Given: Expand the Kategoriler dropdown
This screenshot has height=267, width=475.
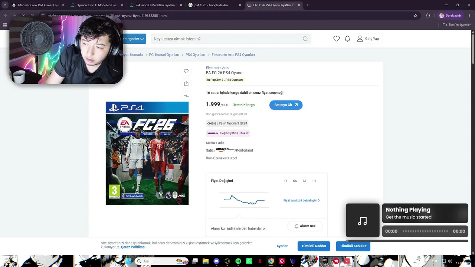Looking at the screenshot, I should coord(134,39).
